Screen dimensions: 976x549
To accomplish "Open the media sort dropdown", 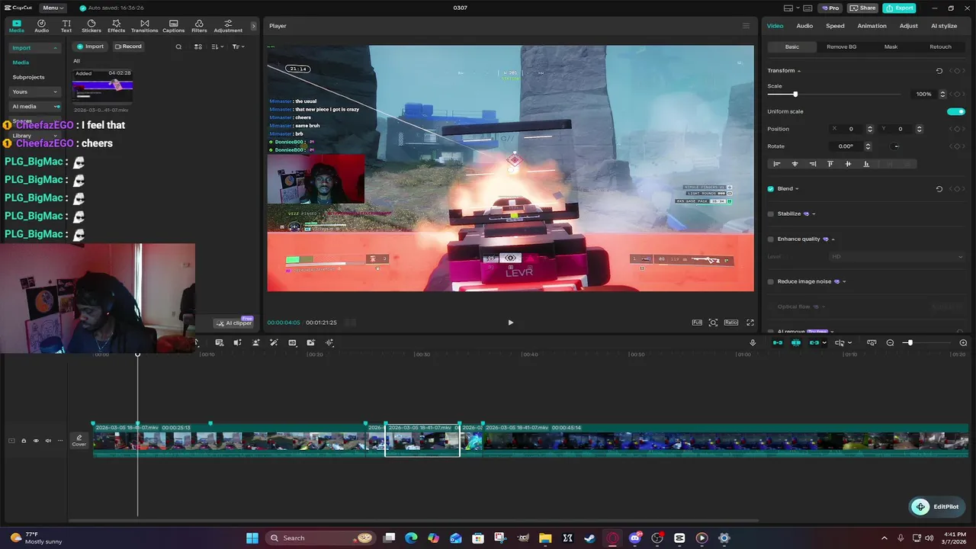I will point(217,47).
